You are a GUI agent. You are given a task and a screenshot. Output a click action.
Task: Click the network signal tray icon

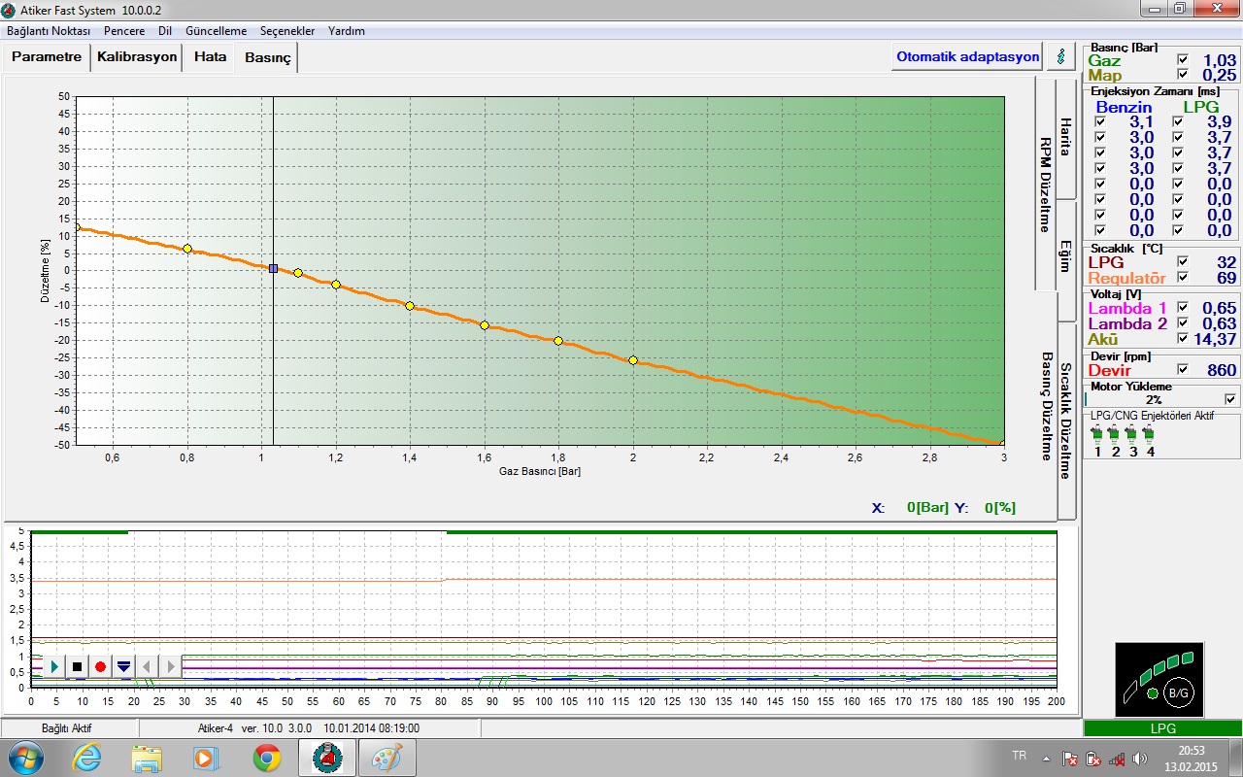click(1117, 759)
